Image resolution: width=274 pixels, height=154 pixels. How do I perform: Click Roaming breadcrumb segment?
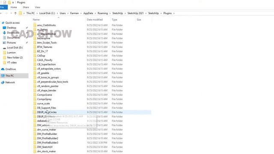(103, 13)
